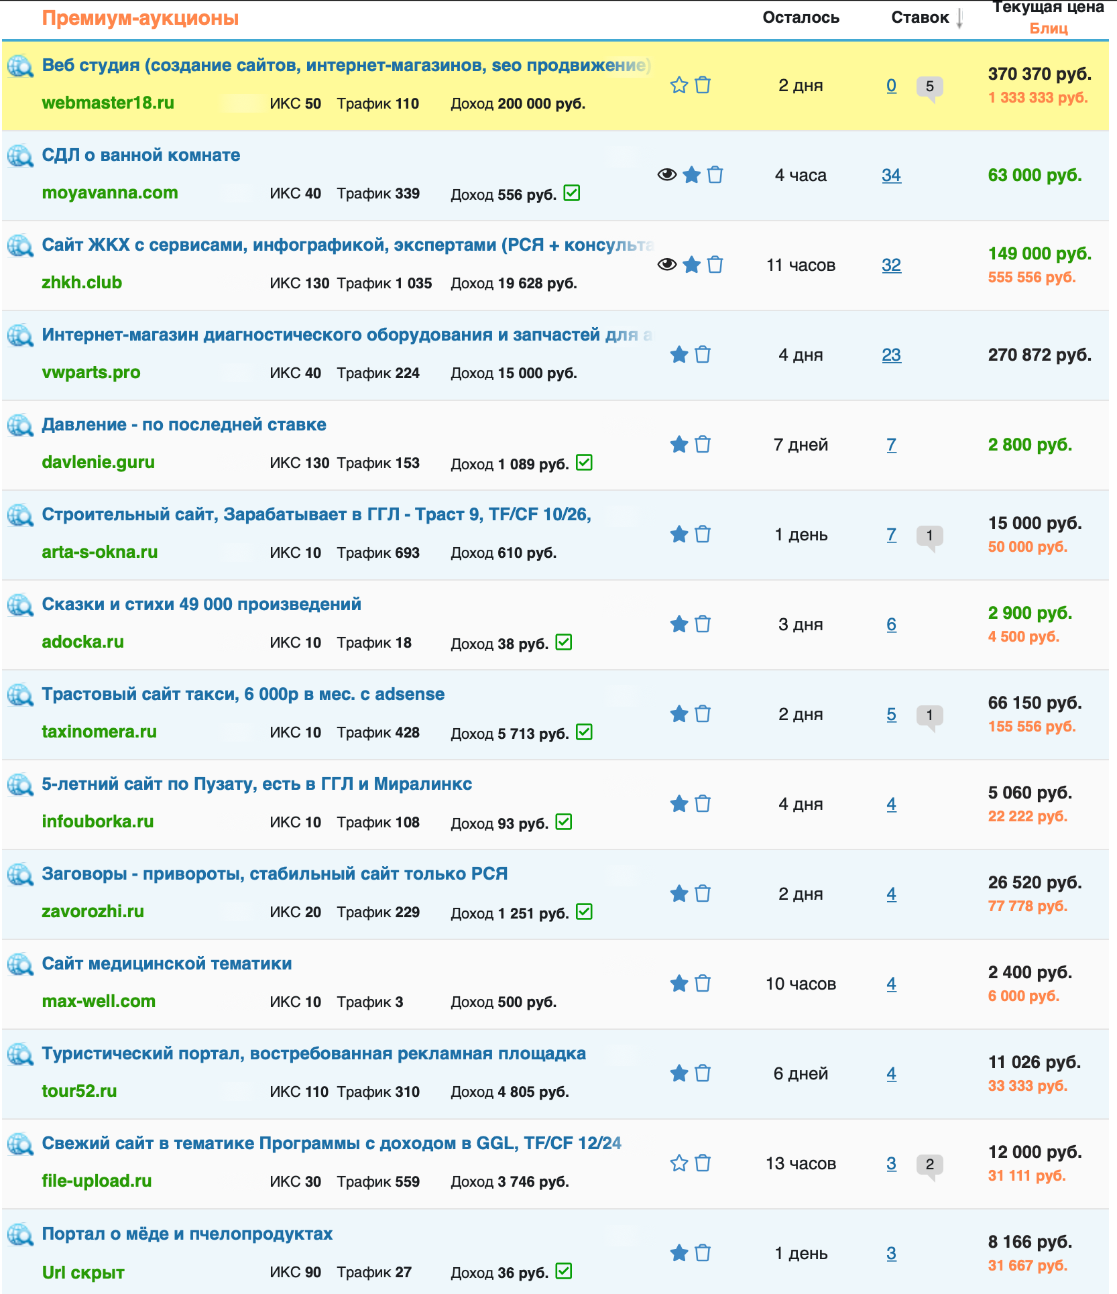This screenshot has width=1117, height=1294.
Task: Open the 34 bids link for moyavanna.com
Action: click(x=891, y=176)
